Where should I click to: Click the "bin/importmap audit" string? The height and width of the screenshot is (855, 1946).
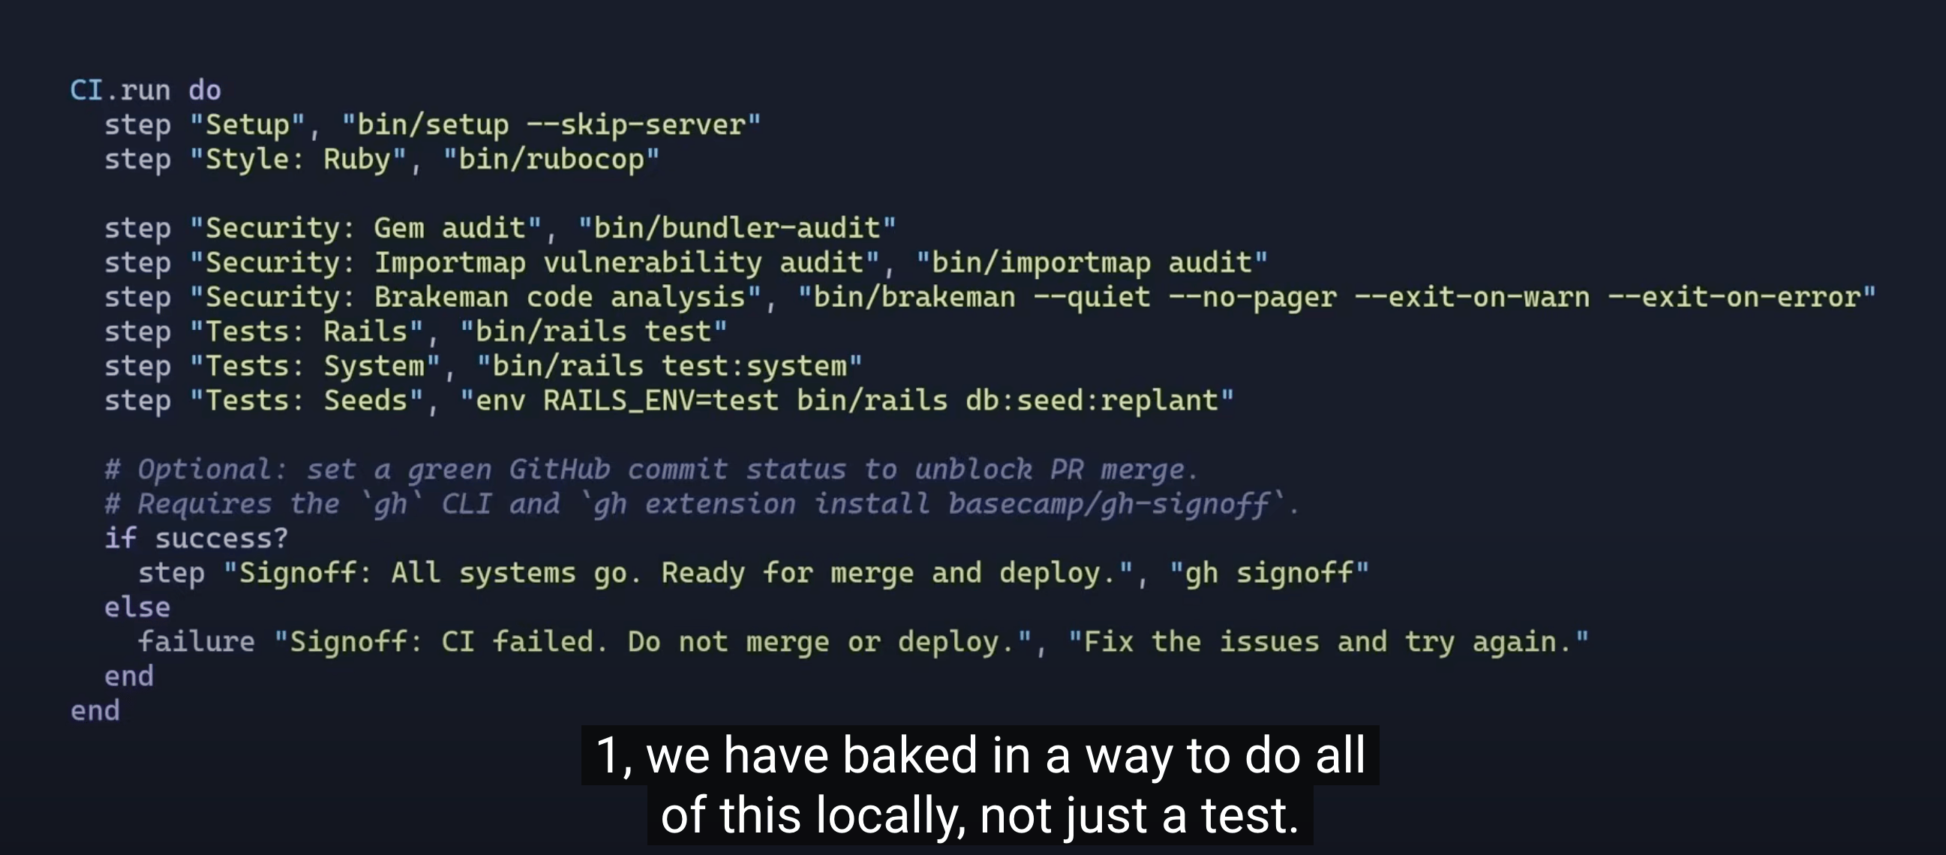1092,262
